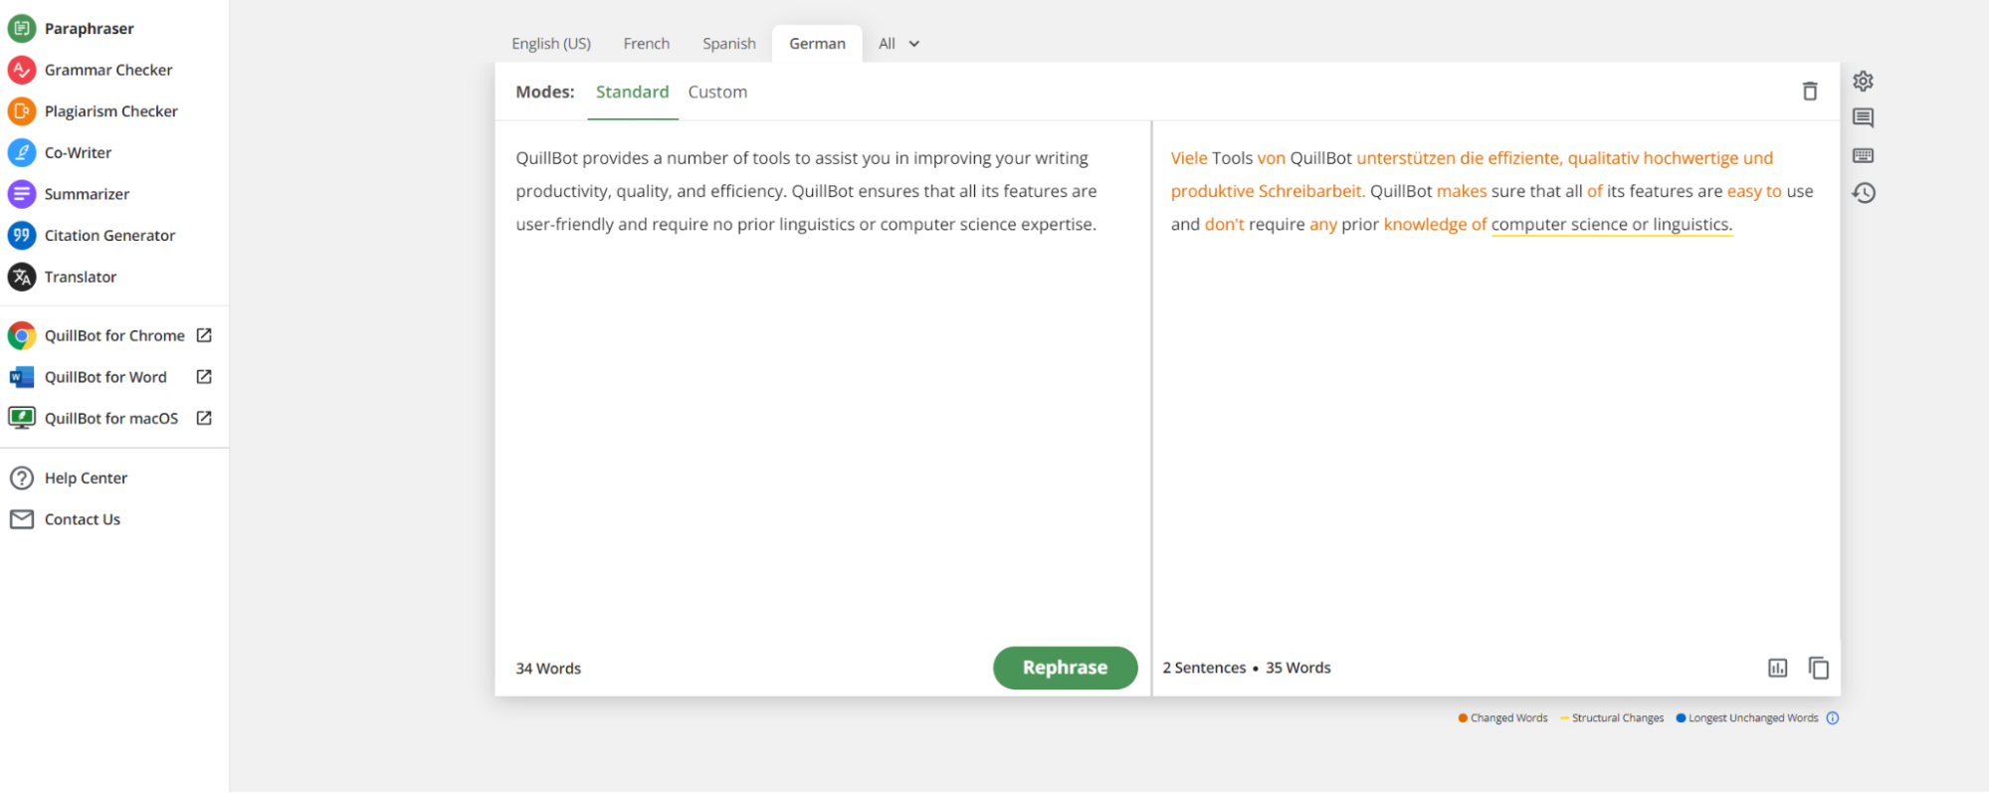The width and height of the screenshot is (1989, 793).
Task: Click the orange word 'don't' in output
Action: pos(1225,225)
